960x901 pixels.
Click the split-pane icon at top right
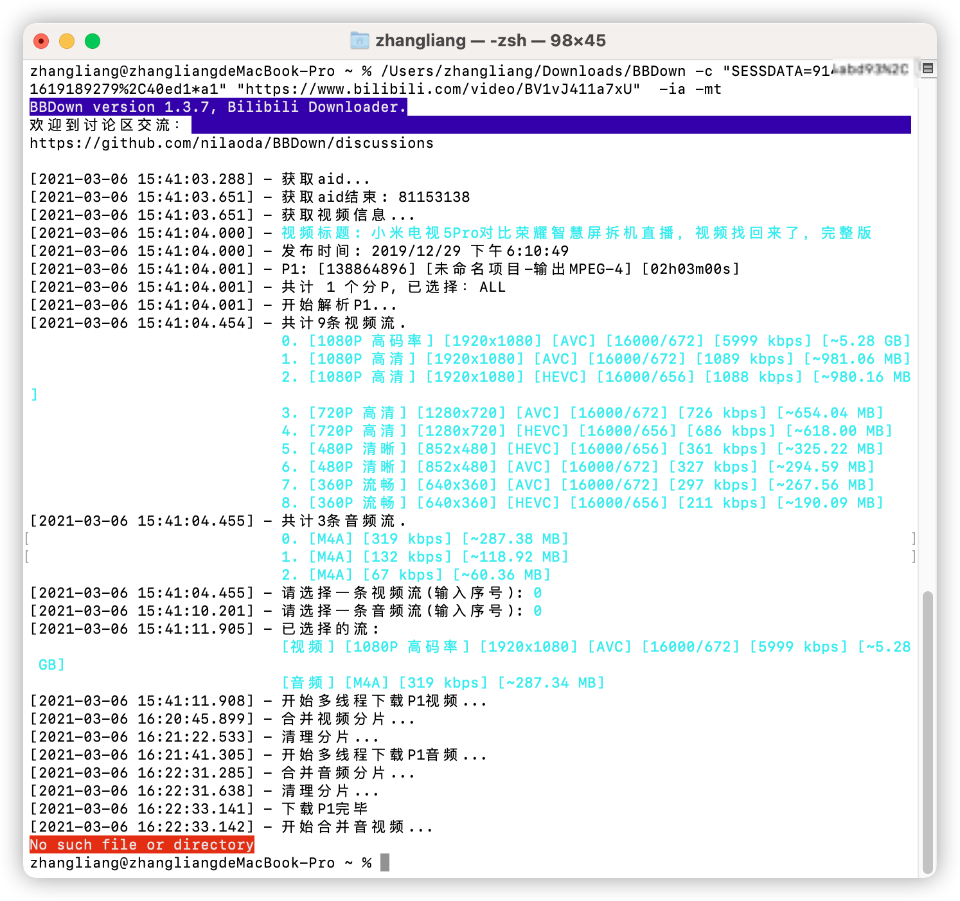[x=927, y=68]
